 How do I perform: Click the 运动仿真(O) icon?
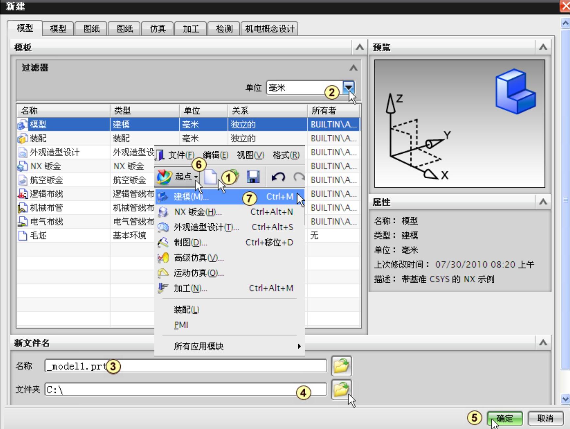coord(163,273)
